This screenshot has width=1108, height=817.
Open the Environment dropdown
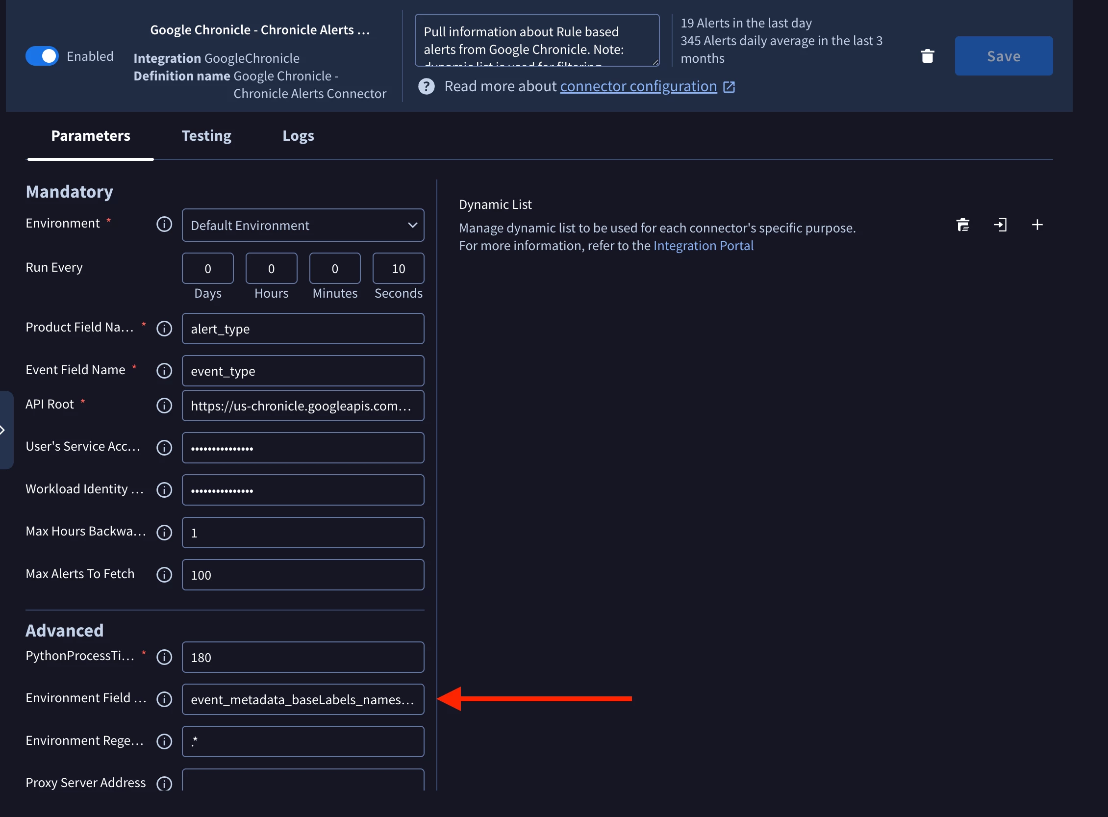(x=302, y=225)
